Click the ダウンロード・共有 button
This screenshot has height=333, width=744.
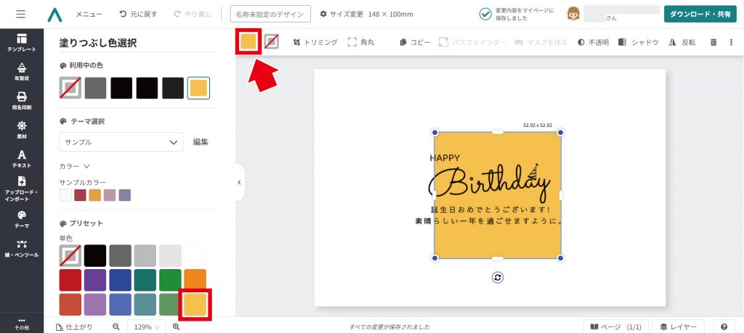(700, 15)
